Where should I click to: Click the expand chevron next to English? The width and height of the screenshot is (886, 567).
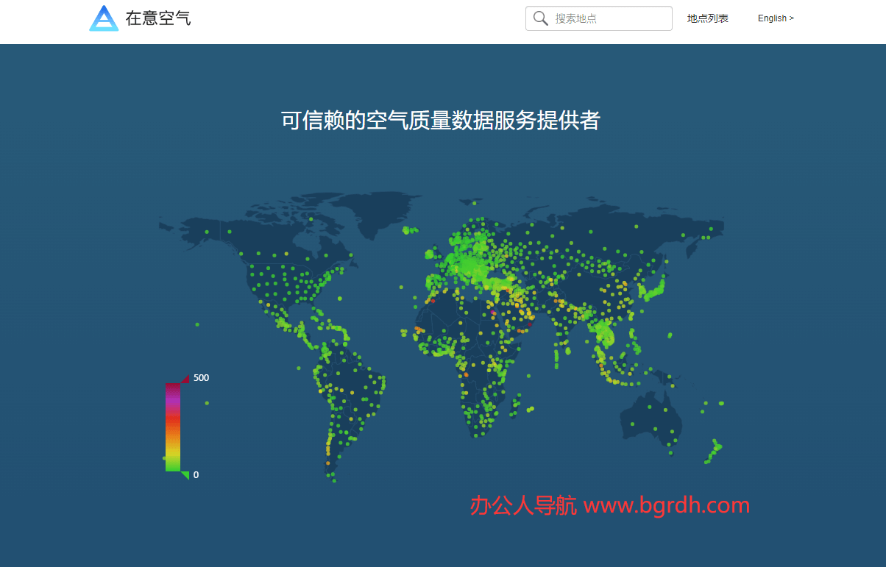[x=792, y=18]
